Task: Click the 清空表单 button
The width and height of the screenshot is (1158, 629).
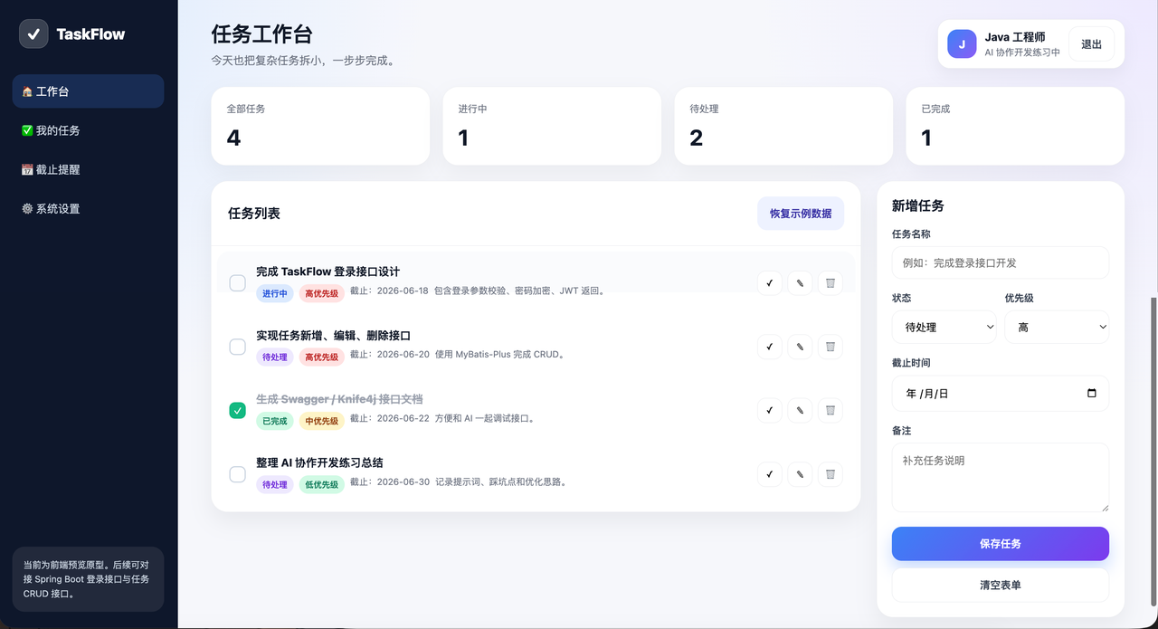Action: (x=1001, y=585)
